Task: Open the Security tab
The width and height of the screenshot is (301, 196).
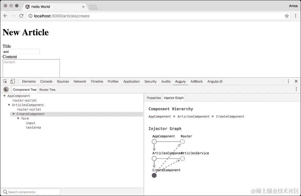Action: 150,82
